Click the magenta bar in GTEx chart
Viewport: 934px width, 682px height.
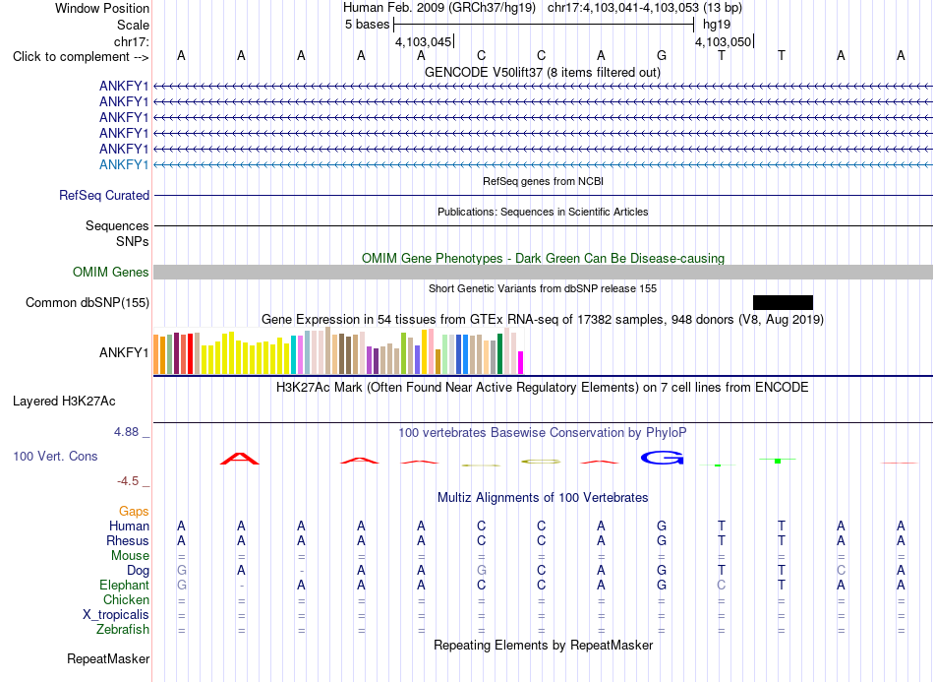520,362
